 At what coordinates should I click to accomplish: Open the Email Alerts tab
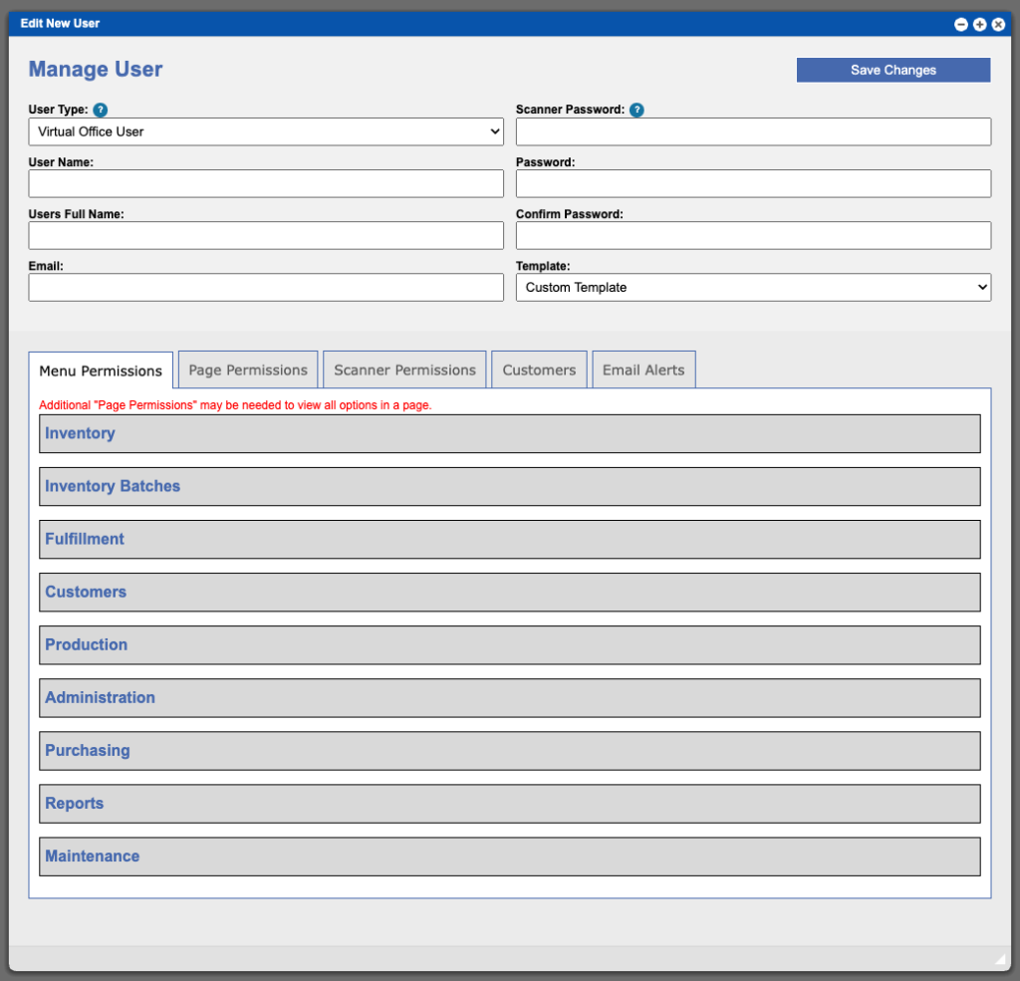coord(643,368)
